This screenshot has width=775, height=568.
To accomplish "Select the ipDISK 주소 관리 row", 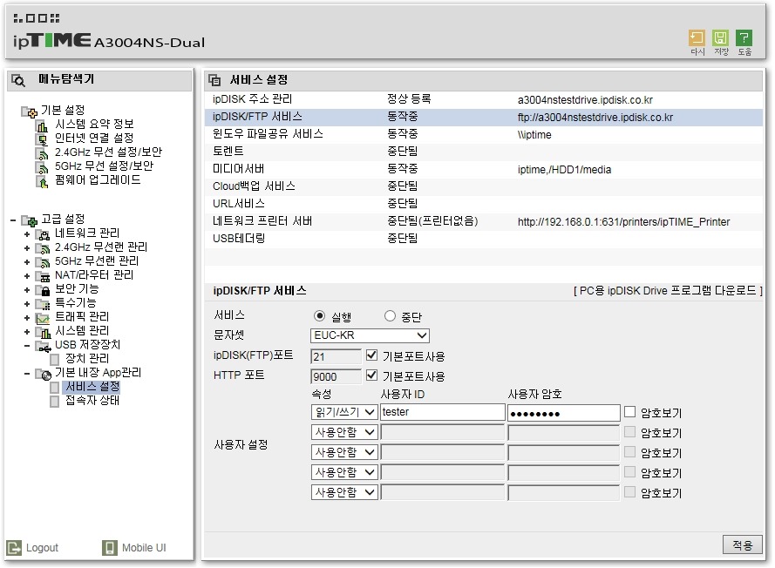I will click(483, 99).
